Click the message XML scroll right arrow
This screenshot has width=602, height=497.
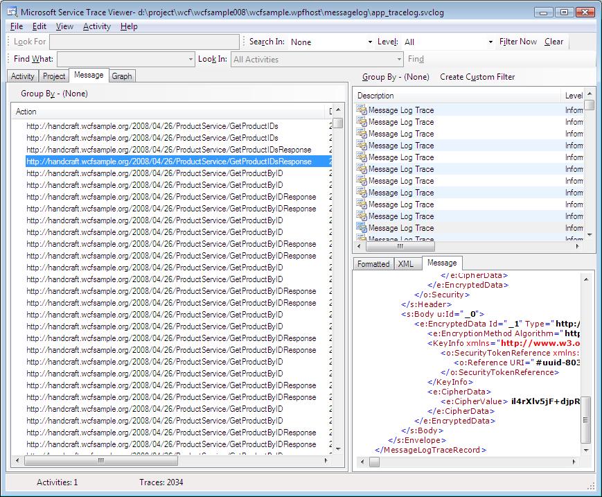[574, 462]
